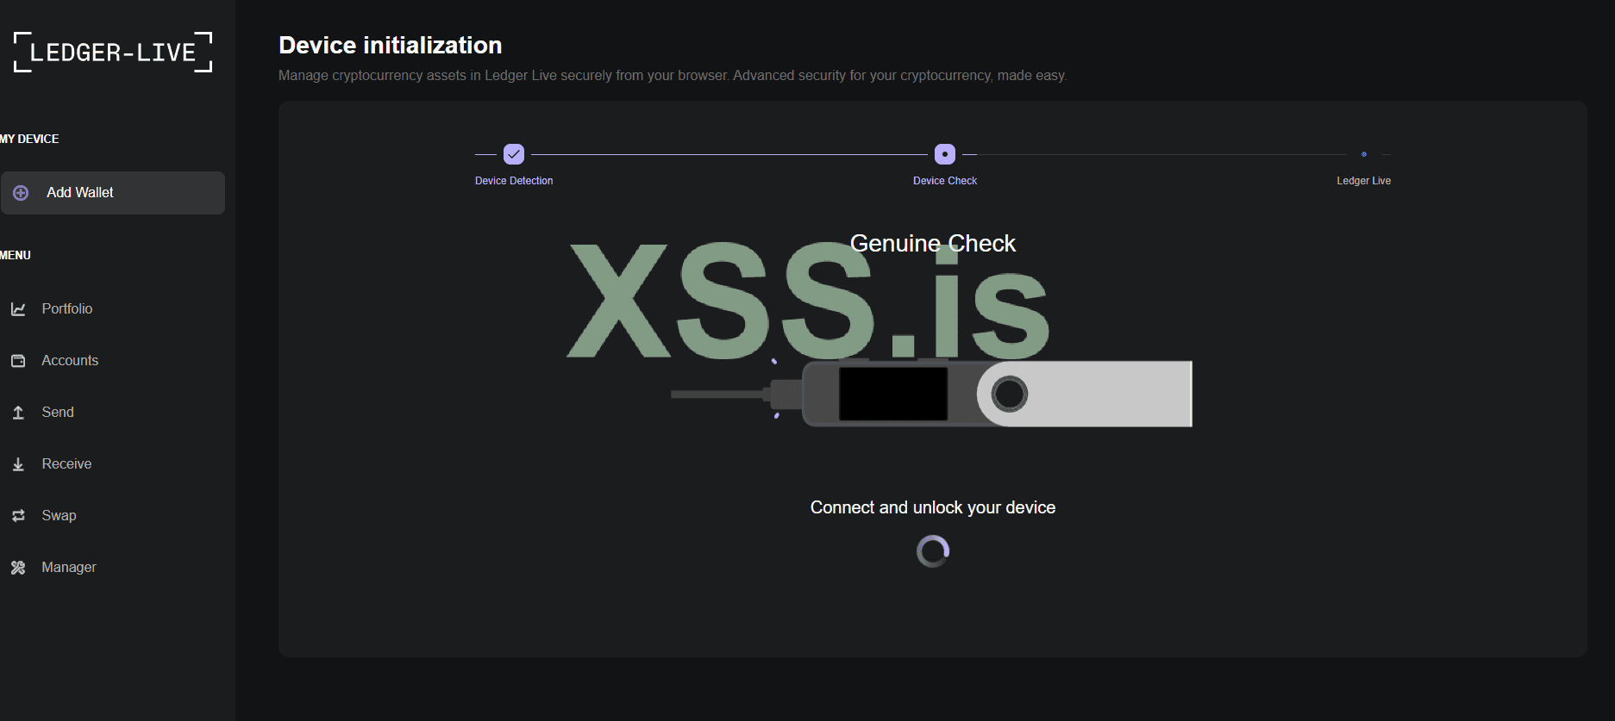Click the Ledger Nano device illustration
The image size is (1615, 721).
coord(931,394)
